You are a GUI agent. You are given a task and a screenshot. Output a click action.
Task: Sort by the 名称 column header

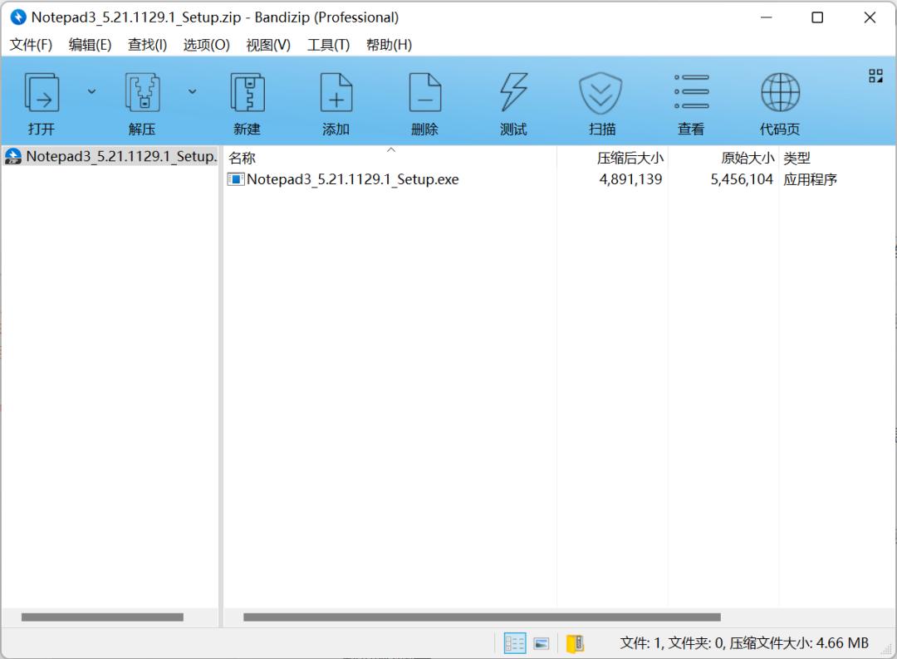coord(243,158)
